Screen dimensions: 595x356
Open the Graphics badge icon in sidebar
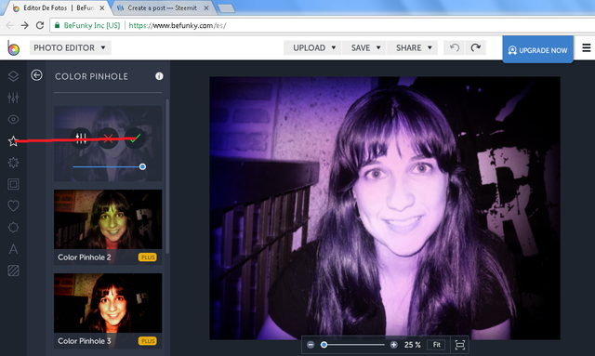click(13, 228)
